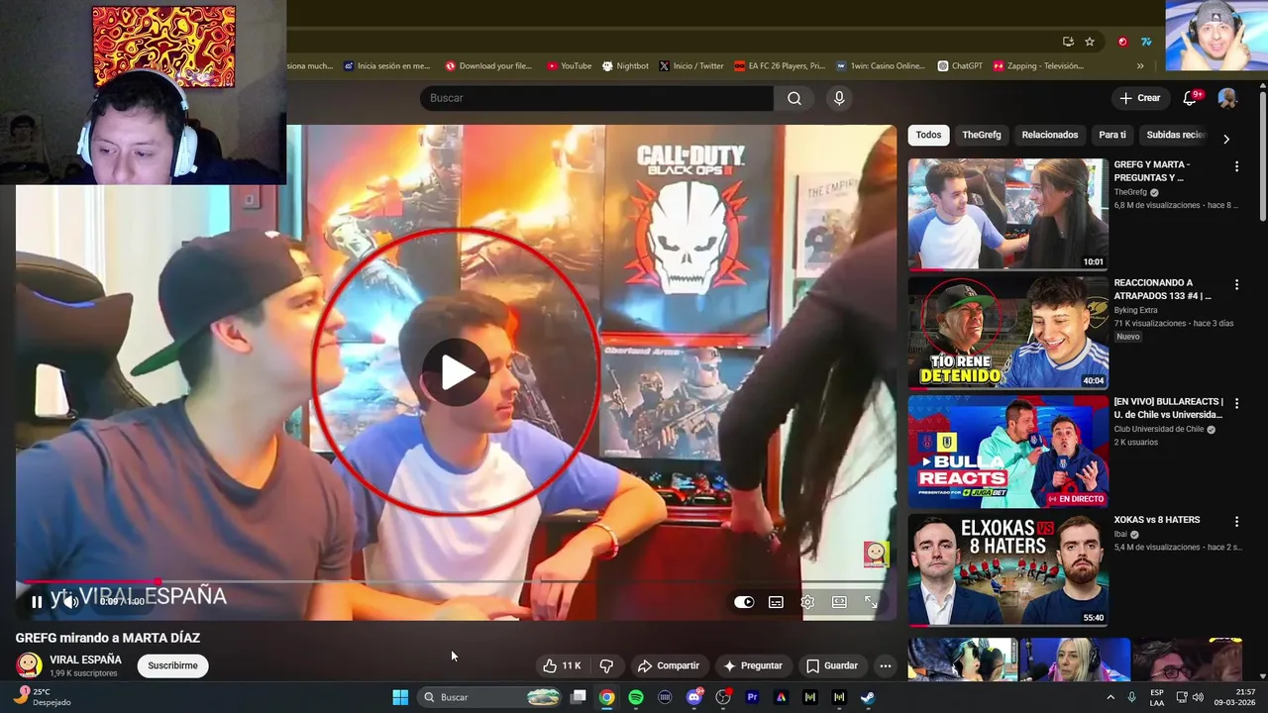The image size is (1268, 713).
Task: Like the video with the thumbs up button
Action: coord(562,665)
